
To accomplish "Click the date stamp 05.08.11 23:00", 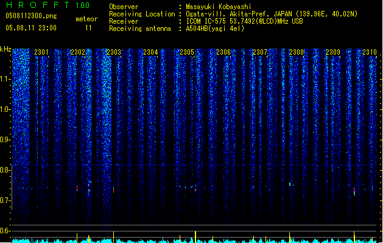I will point(31,28).
